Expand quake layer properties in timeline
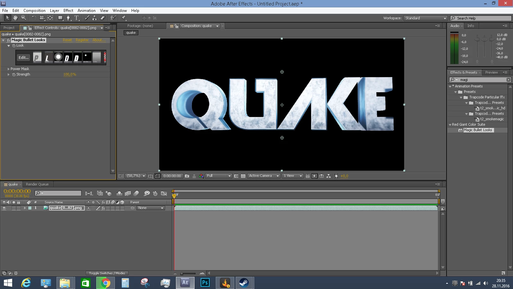The width and height of the screenshot is (513, 289). click(25, 208)
